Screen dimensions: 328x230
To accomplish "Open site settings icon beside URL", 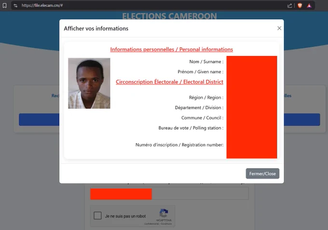I will pyautogui.click(x=15, y=5).
